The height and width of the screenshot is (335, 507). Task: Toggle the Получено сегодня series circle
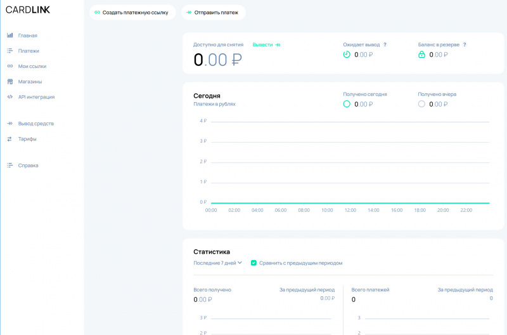pos(347,104)
